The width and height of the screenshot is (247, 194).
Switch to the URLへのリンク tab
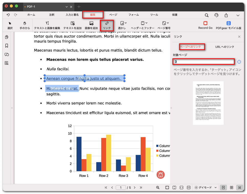[225, 47]
